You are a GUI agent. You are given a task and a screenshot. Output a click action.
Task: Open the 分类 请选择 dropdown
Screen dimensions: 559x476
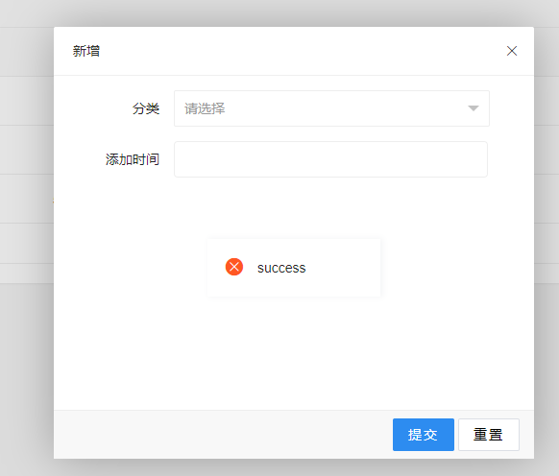(x=331, y=108)
